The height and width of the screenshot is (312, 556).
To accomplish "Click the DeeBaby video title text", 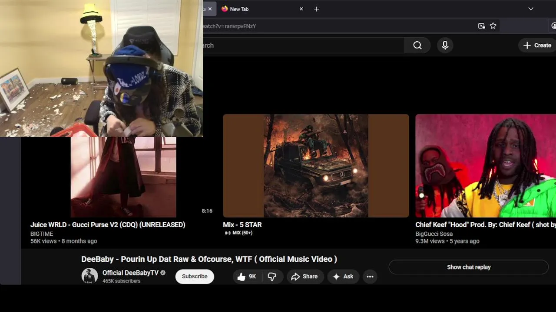I will [x=209, y=259].
